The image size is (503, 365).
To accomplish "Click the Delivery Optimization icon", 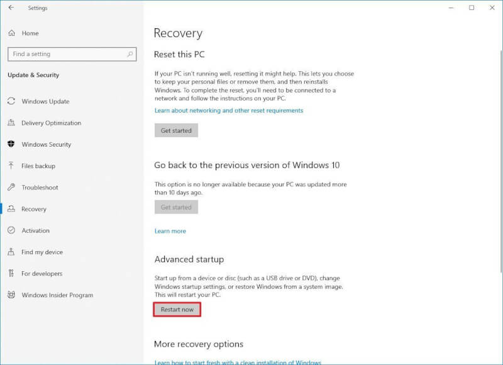I will (11, 123).
